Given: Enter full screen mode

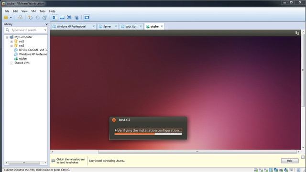Looking at the screenshot, I should coord(69,18).
